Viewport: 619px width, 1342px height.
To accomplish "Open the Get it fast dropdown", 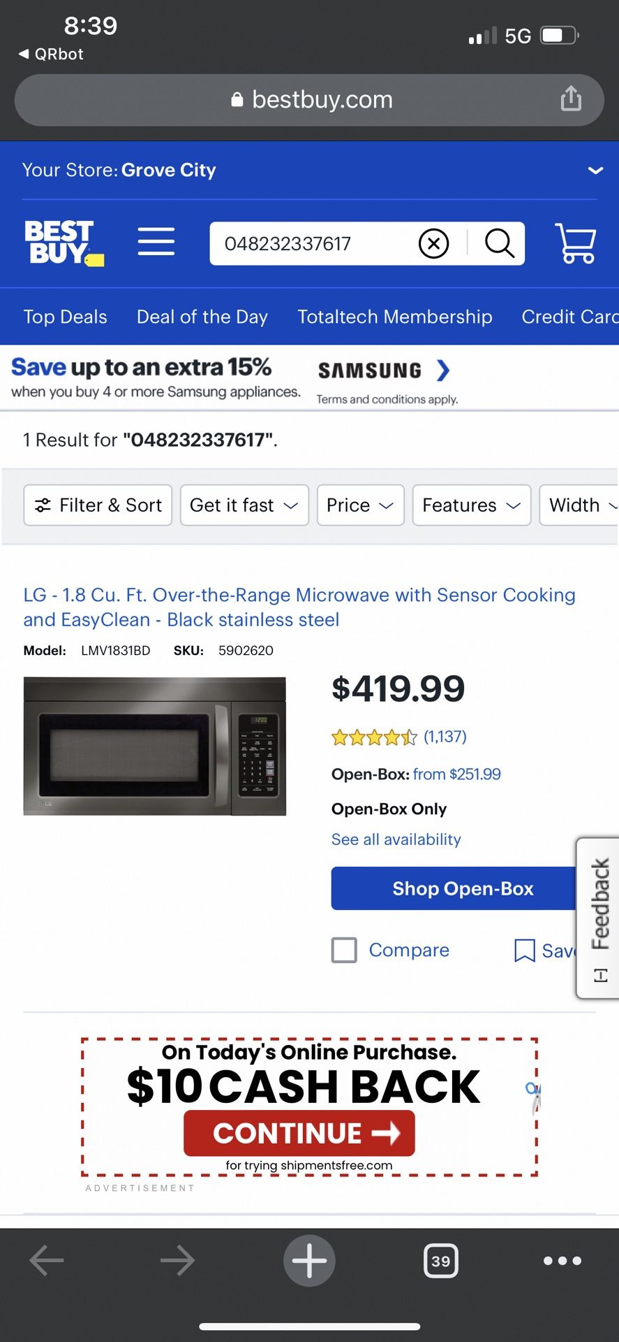I will click(x=244, y=505).
